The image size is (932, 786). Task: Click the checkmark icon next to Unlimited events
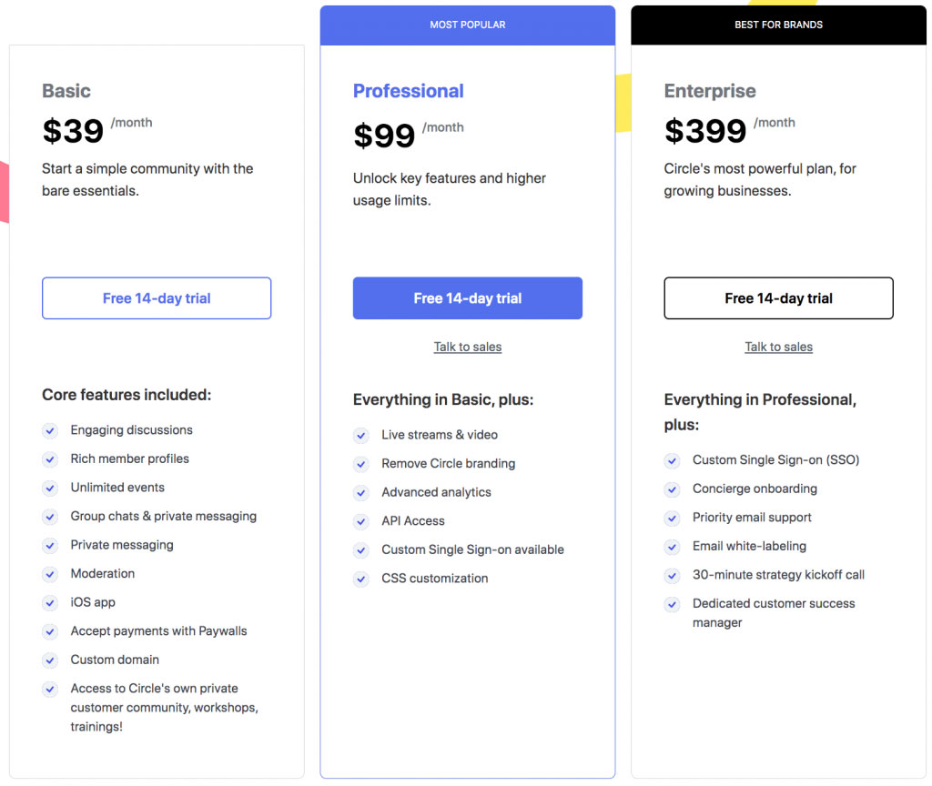(x=50, y=489)
